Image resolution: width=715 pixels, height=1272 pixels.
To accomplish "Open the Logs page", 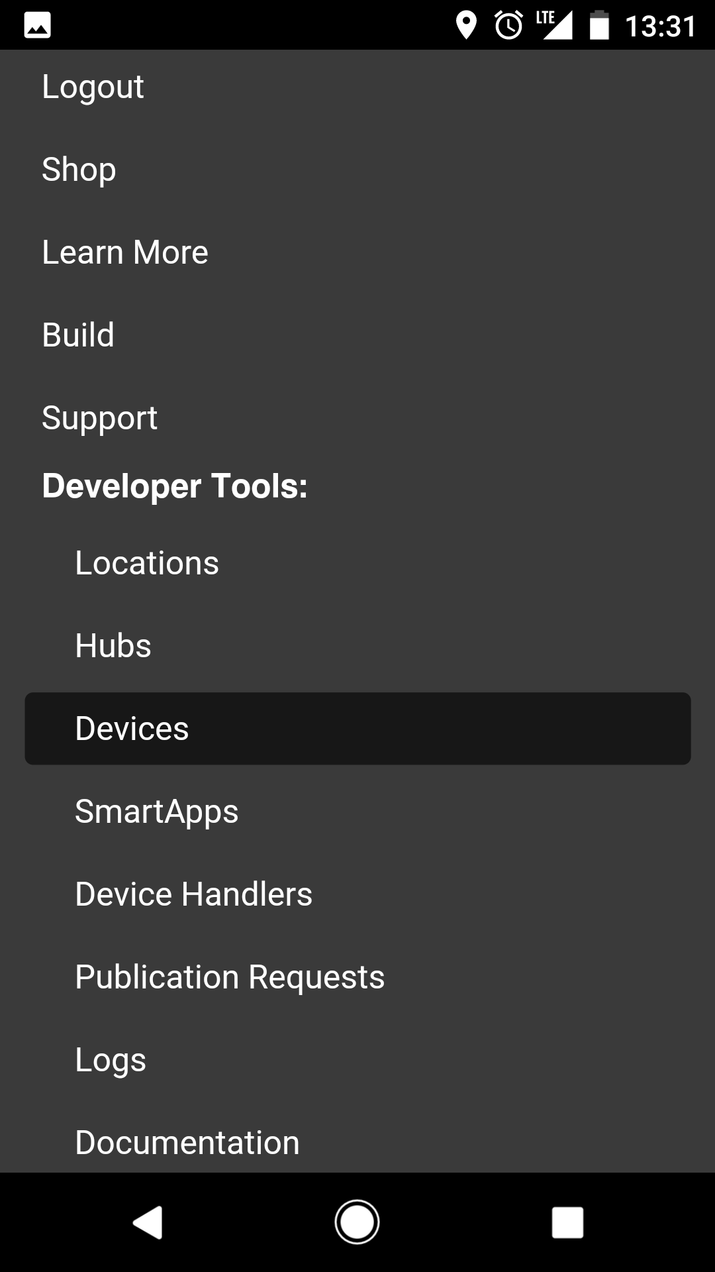I will (x=111, y=1060).
